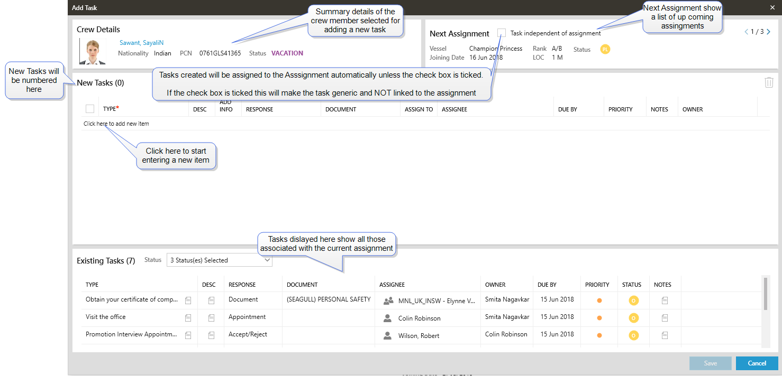The image size is (782, 376).
Task: Tick Task independent of assignment checkbox
Action: tap(502, 33)
